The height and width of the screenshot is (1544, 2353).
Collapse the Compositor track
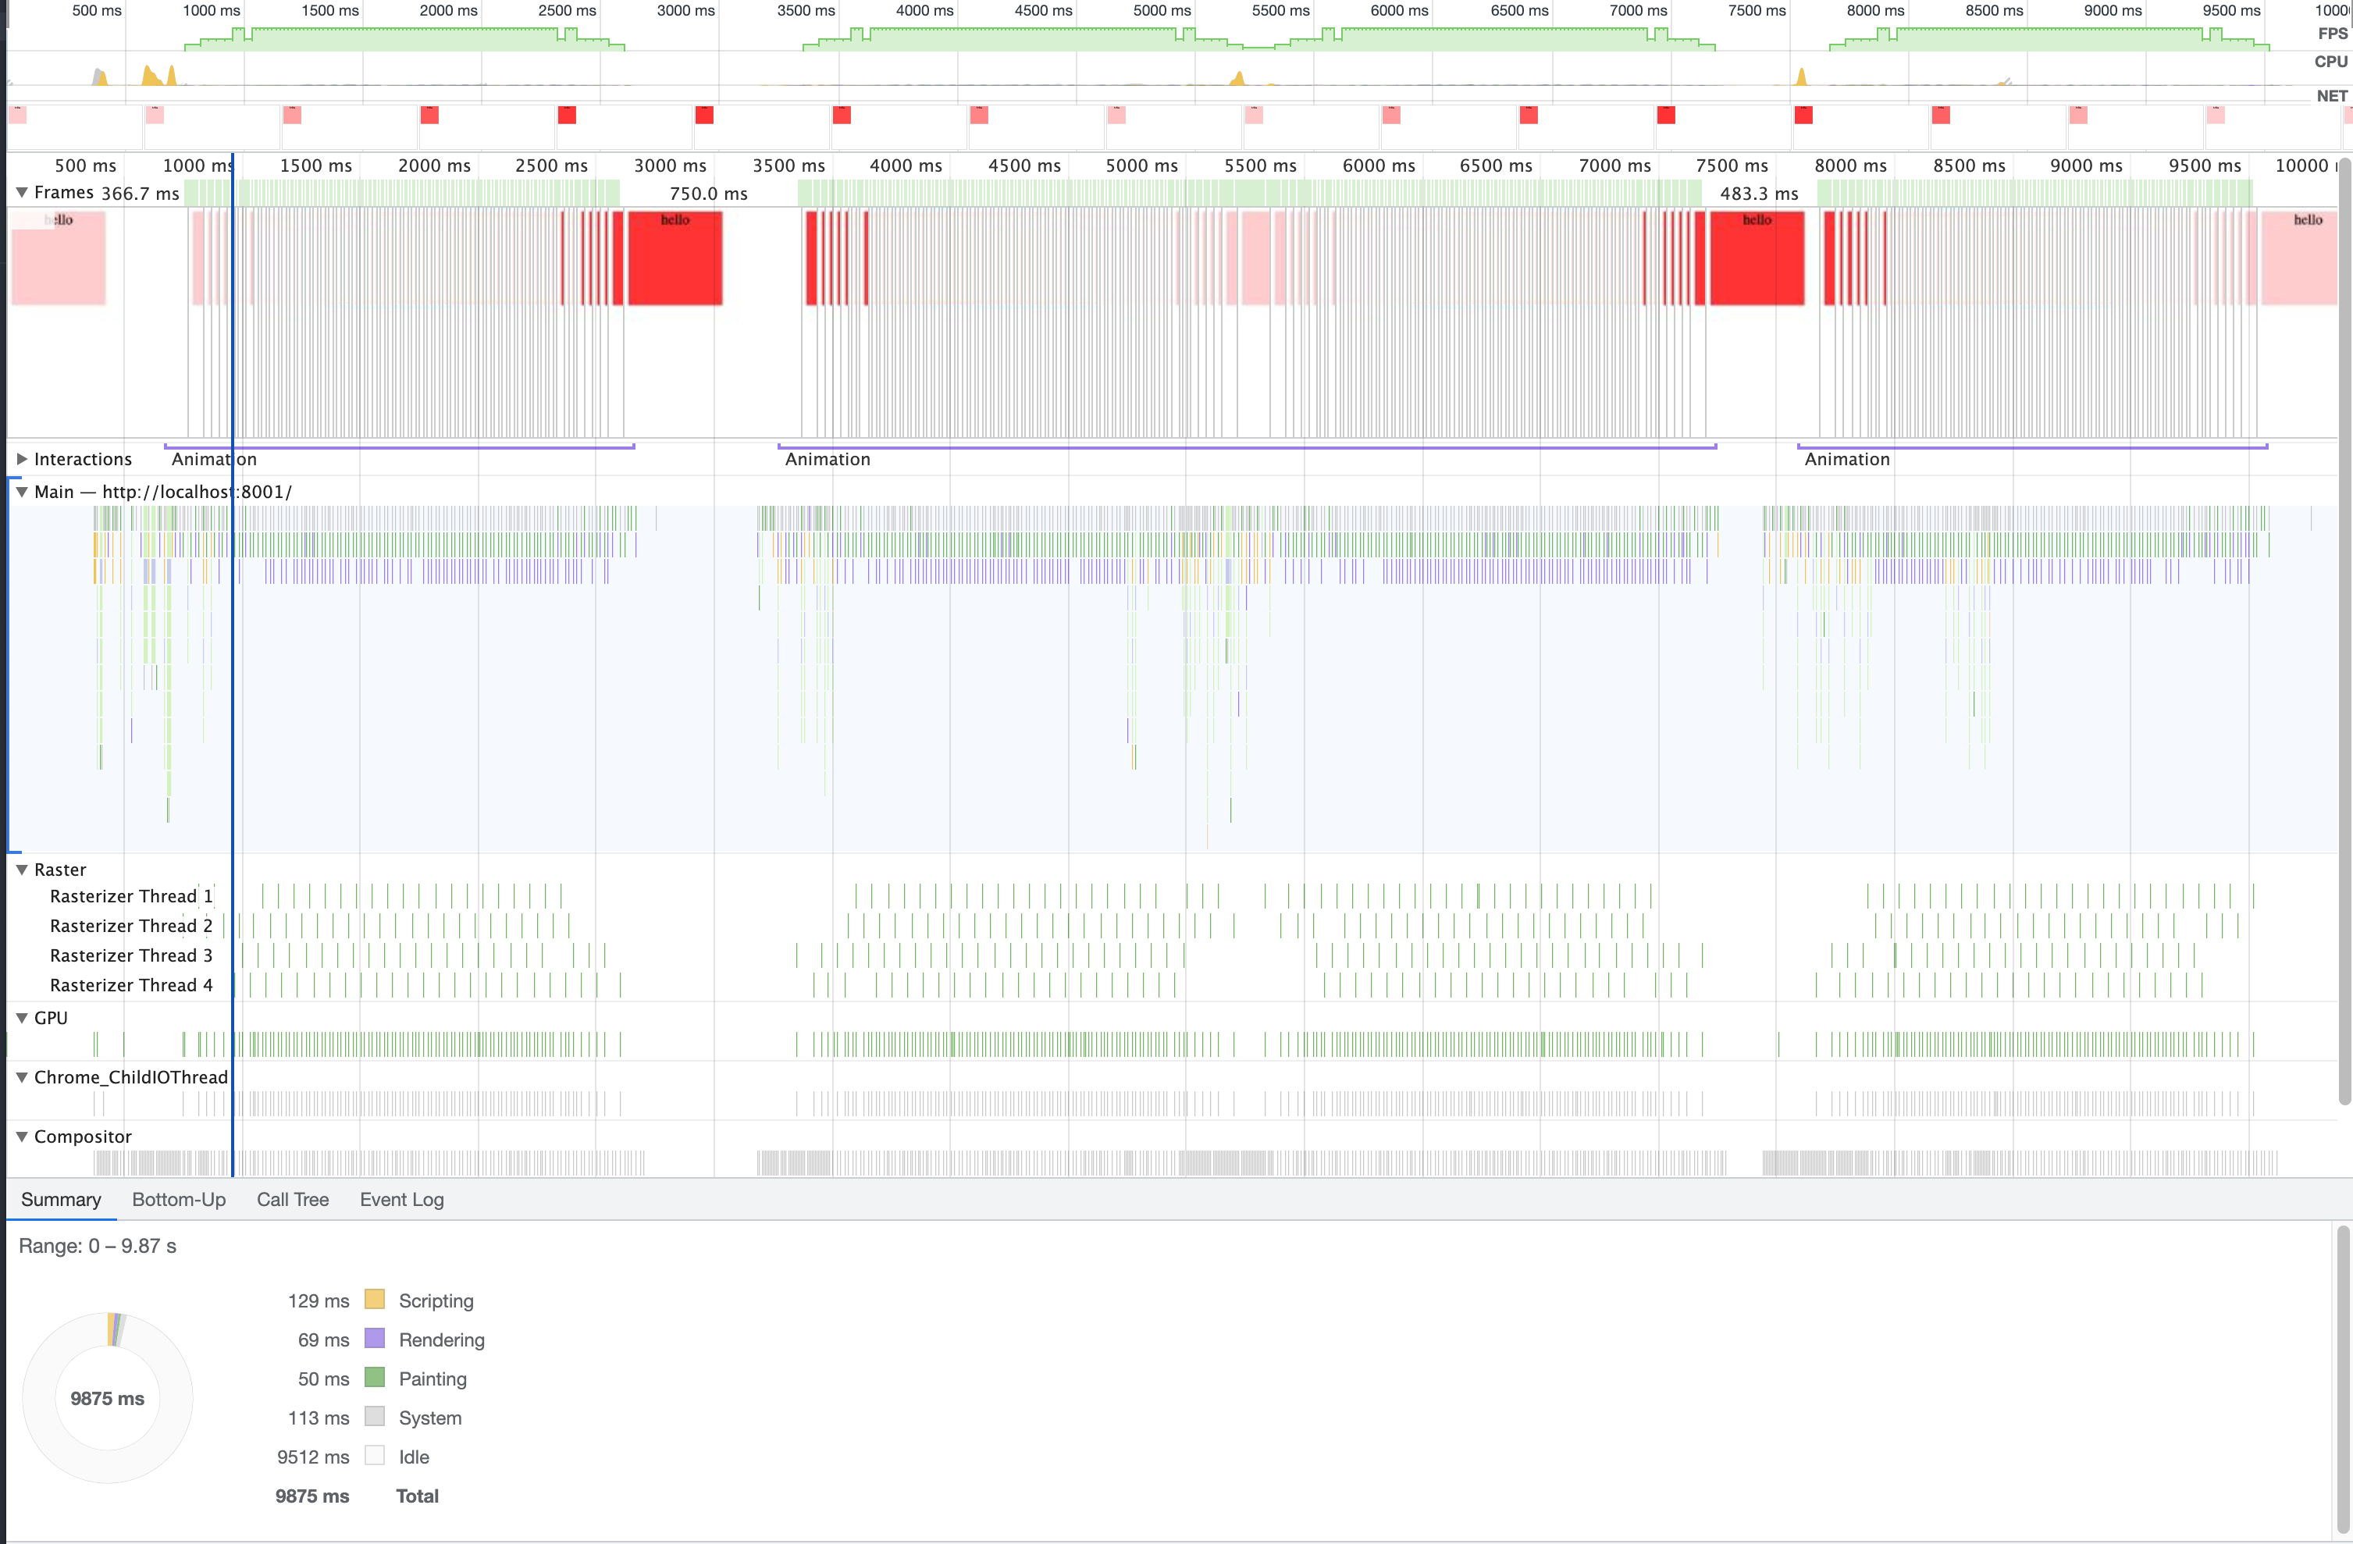21,1137
